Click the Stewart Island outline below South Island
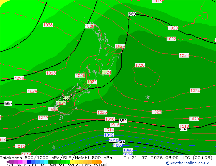216x166 pixels. tap(61, 118)
